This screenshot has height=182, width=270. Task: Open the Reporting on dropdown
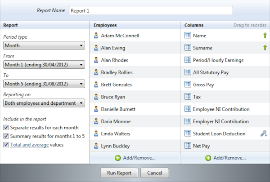click(44, 103)
